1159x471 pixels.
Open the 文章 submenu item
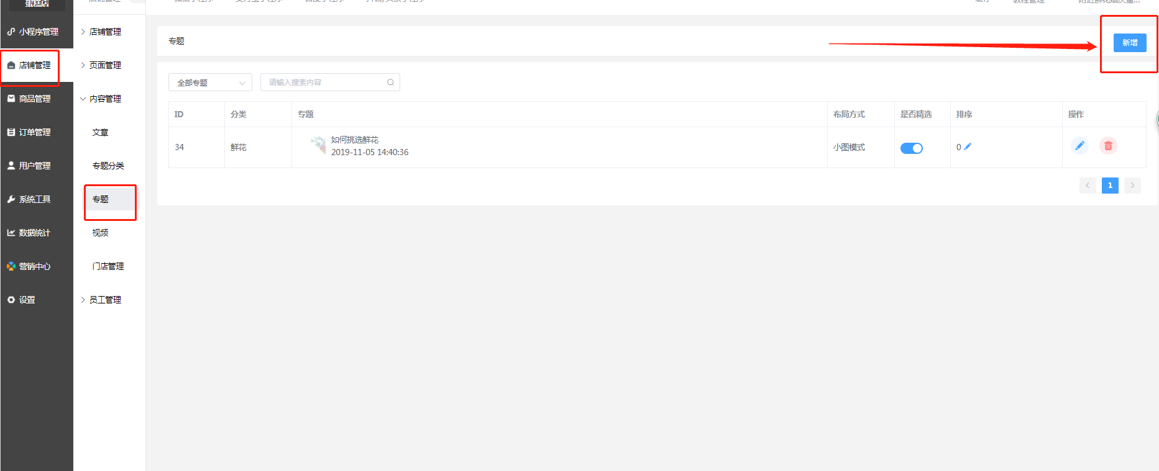point(101,132)
